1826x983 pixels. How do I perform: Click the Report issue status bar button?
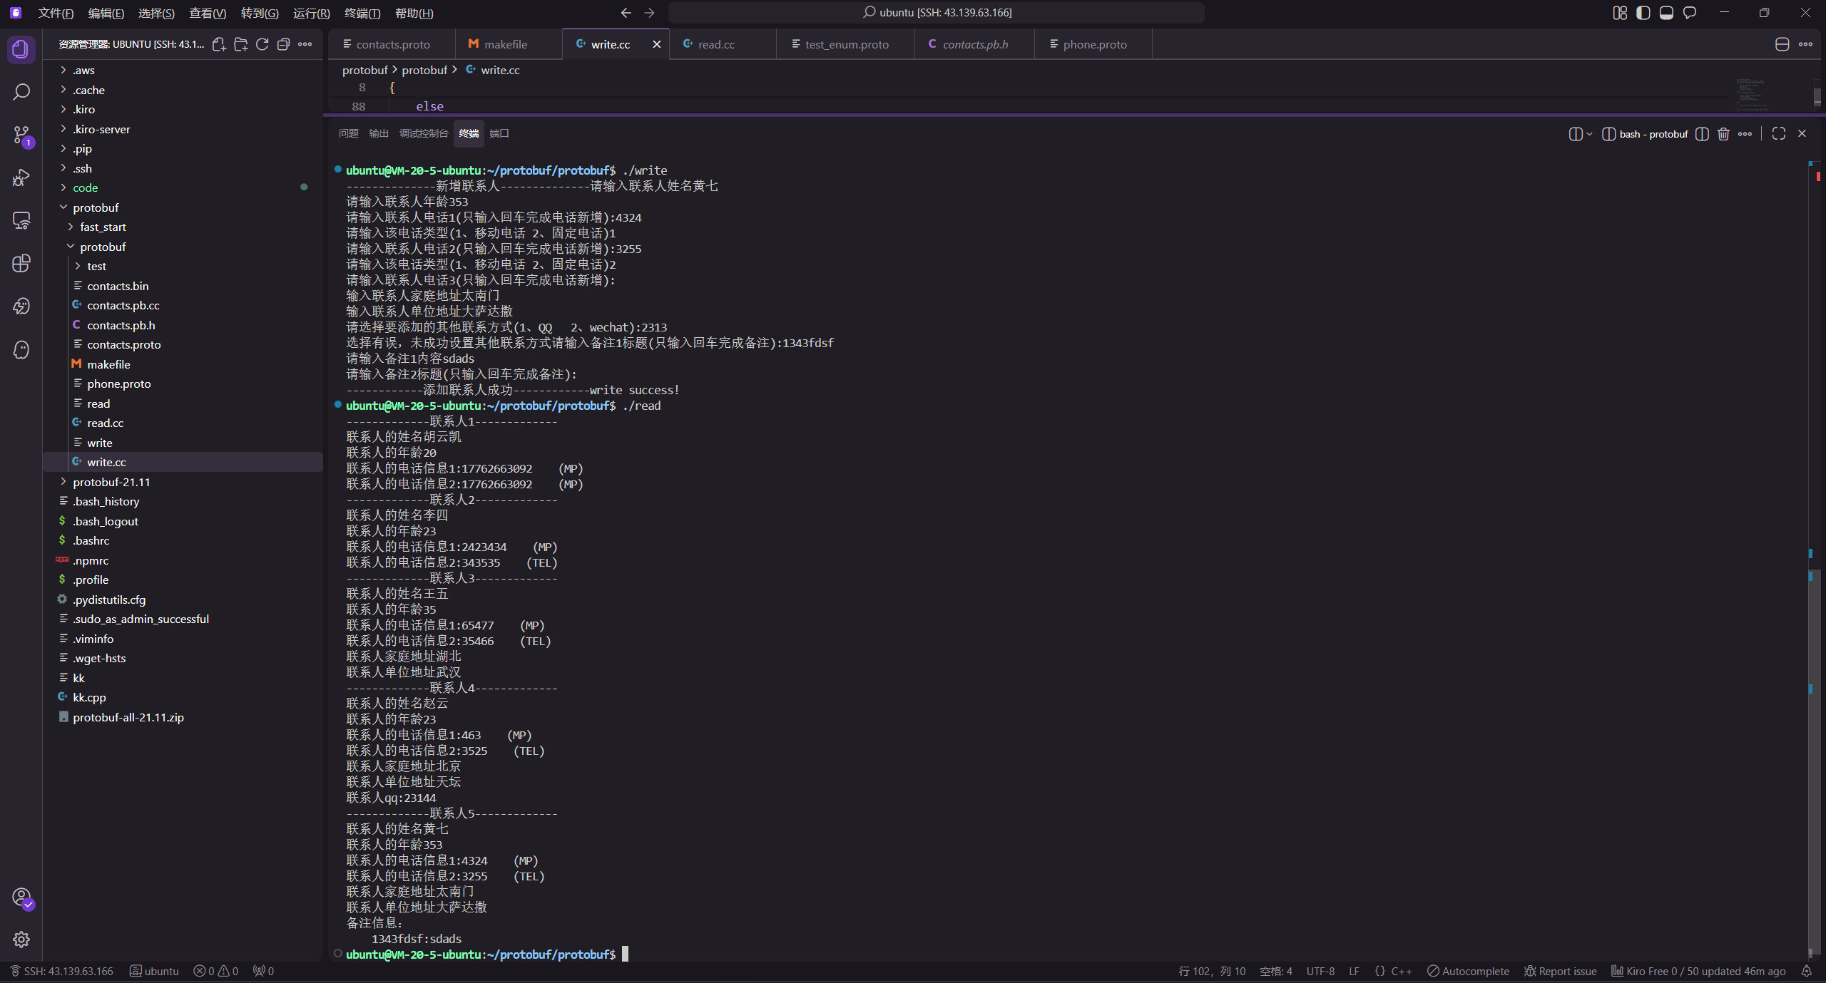pyautogui.click(x=1560, y=971)
